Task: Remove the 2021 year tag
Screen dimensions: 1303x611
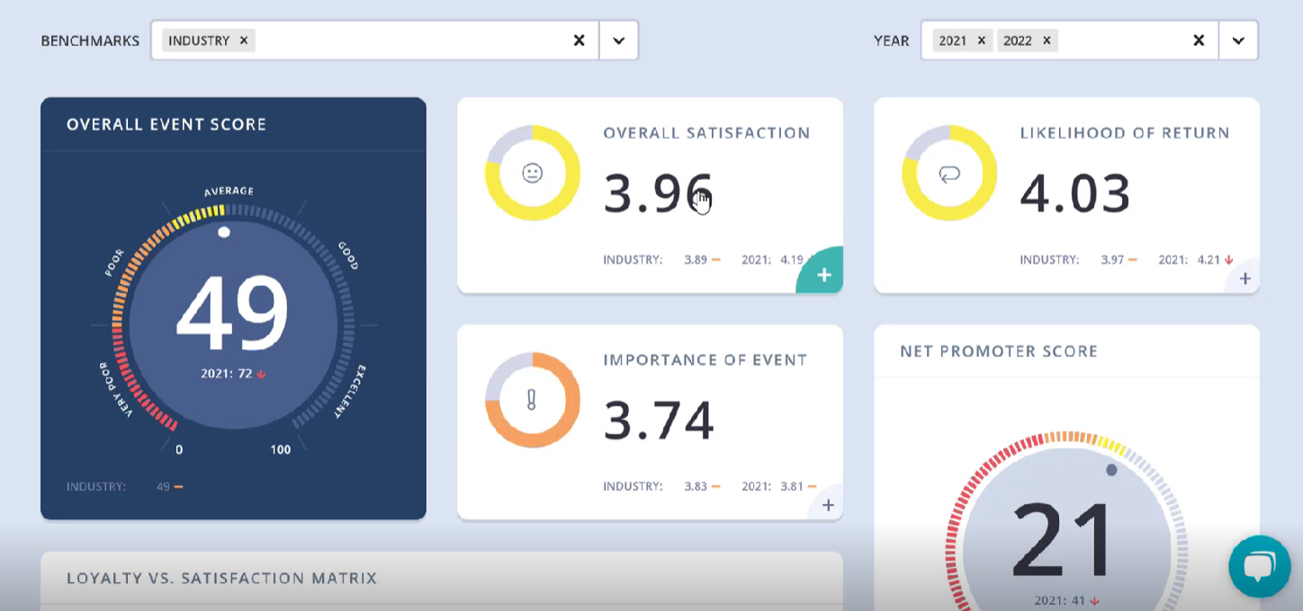Action: (981, 40)
